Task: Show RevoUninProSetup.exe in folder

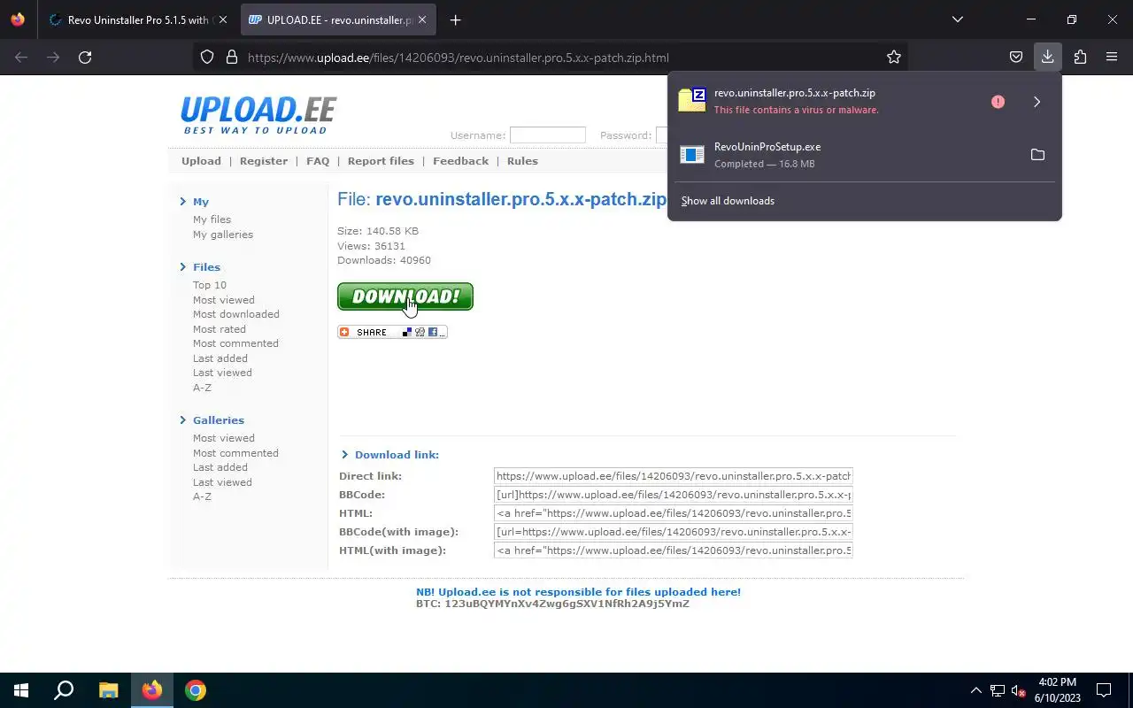Action: pyautogui.click(x=1037, y=155)
